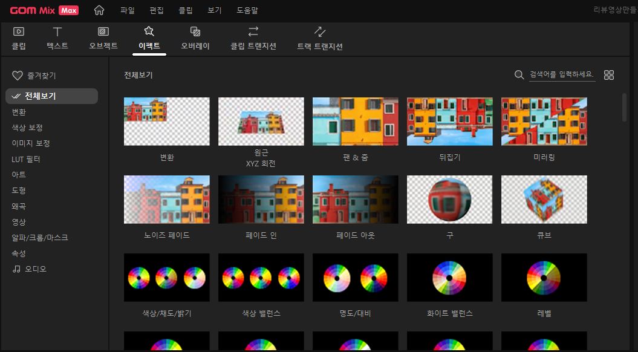Select the 변환 category in sidebar
This screenshot has width=638, height=352.
click(19, 112)
